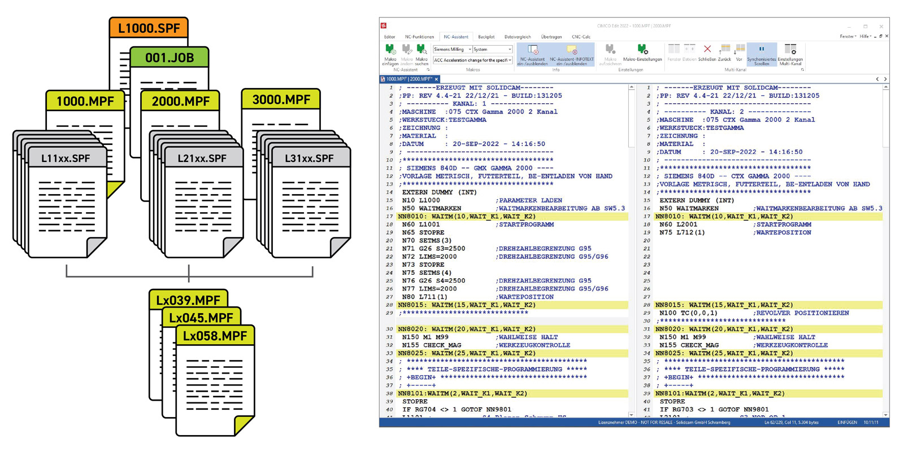Click the Multi-Kanal Dateien icon
This screenshot has width=904, height=452.
tap(689, 49)
